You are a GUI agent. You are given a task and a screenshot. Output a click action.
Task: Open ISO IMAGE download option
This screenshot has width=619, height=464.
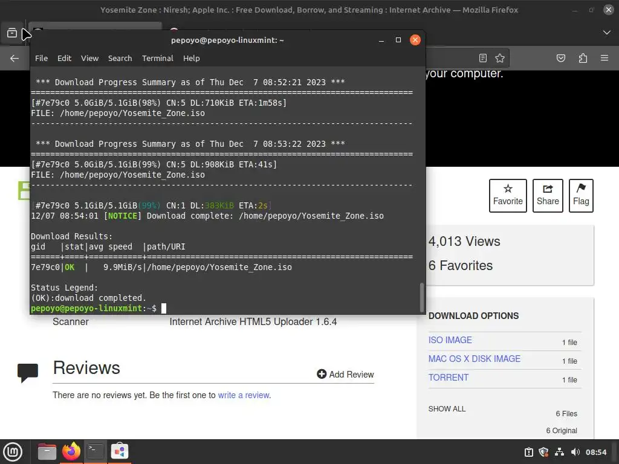click(450, 340)
